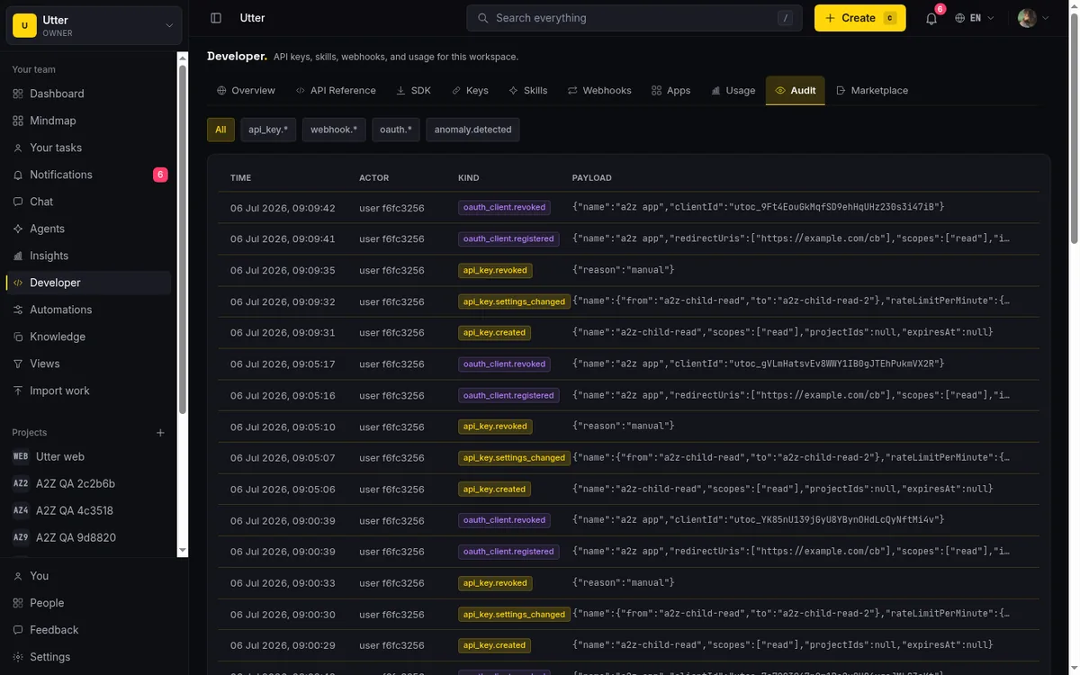Click api_key.settings_changed badge at 09:09:32
This screenshot has height=675, width=1080.
513,301
